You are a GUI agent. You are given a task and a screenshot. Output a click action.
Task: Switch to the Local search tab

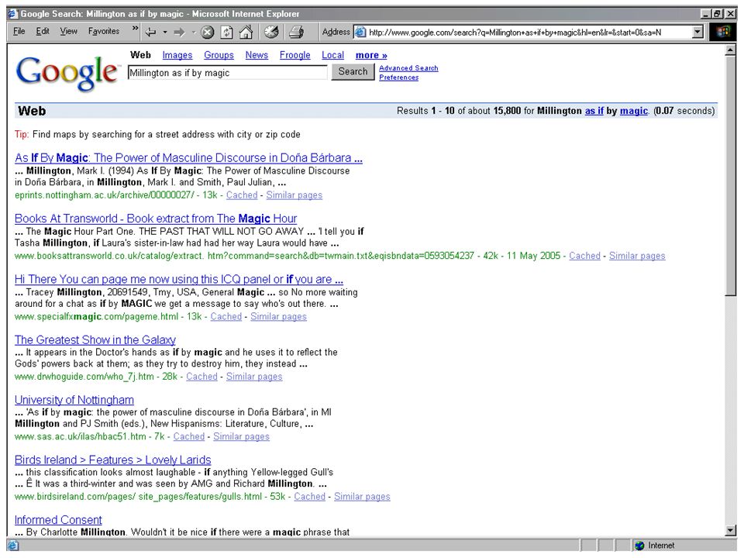[332, 55]
